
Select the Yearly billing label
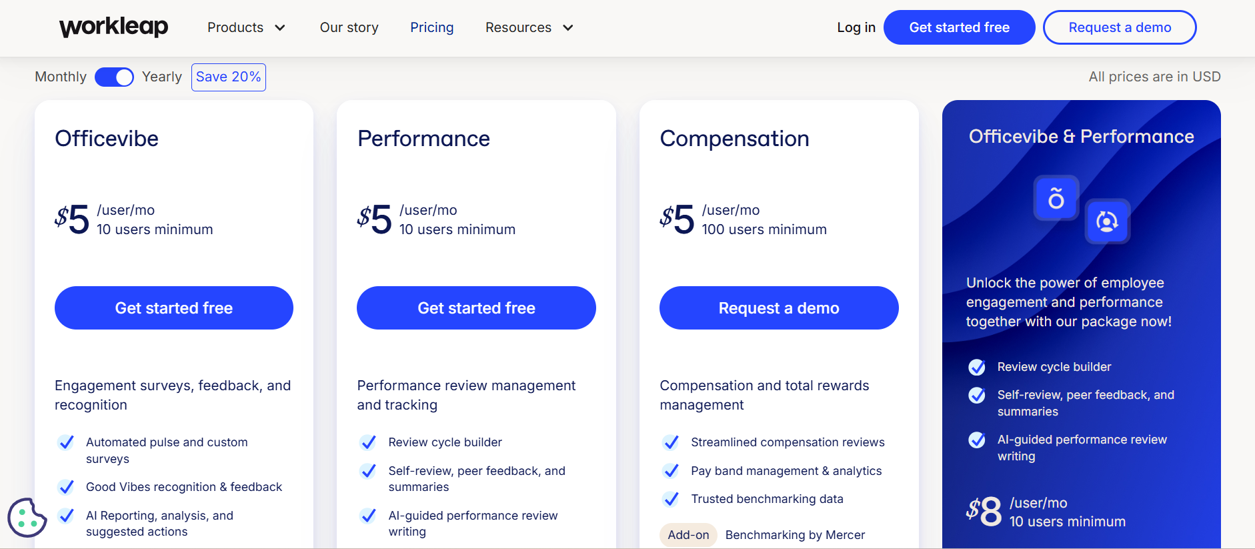coord(162,77)
